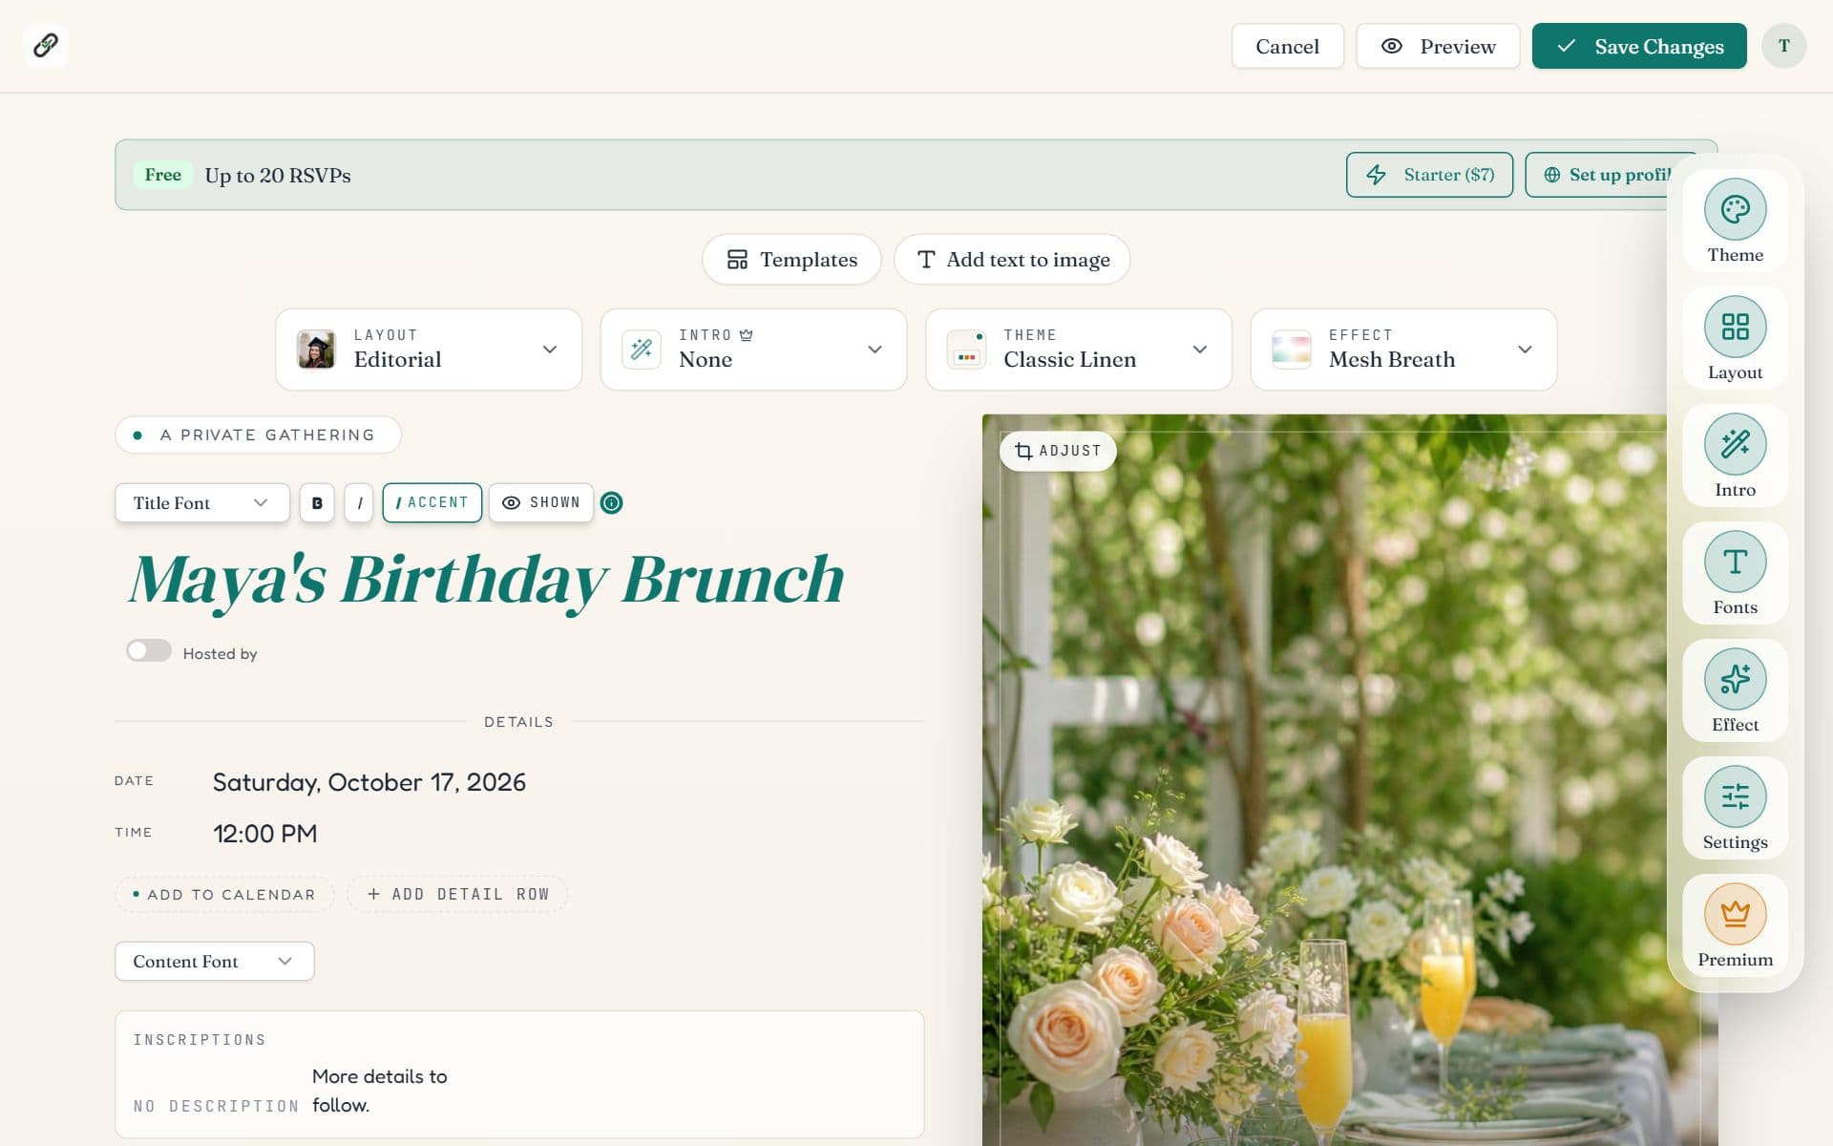Open the Fonts panel in sidebar
Viewport: 1833px width, 1146px height.
click(1735, 573)
